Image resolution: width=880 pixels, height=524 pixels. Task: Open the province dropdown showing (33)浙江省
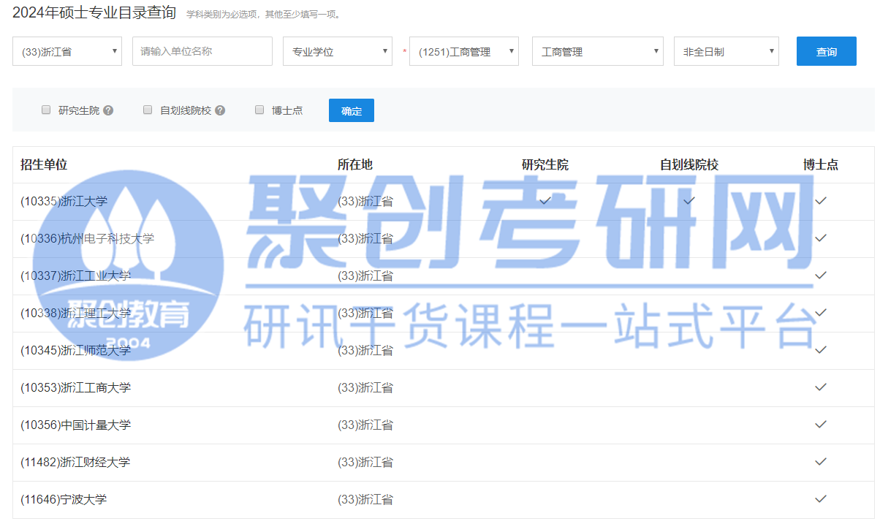[x=67, y=51]
